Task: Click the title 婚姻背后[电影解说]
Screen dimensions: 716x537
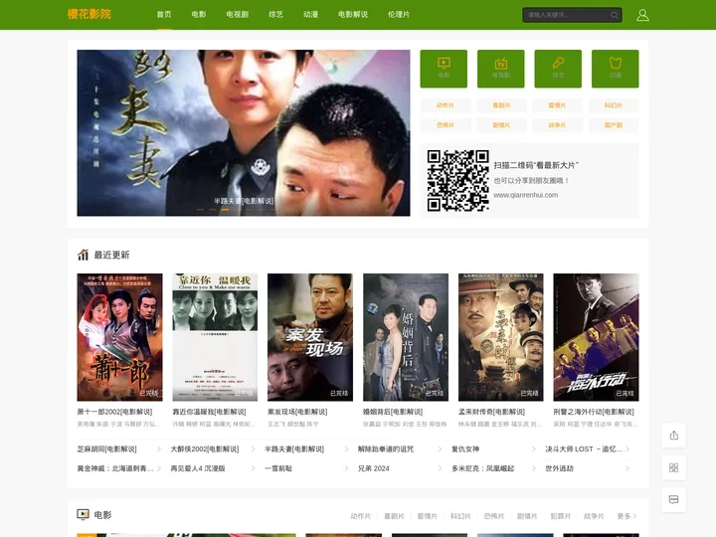Action: click(393, 412)
